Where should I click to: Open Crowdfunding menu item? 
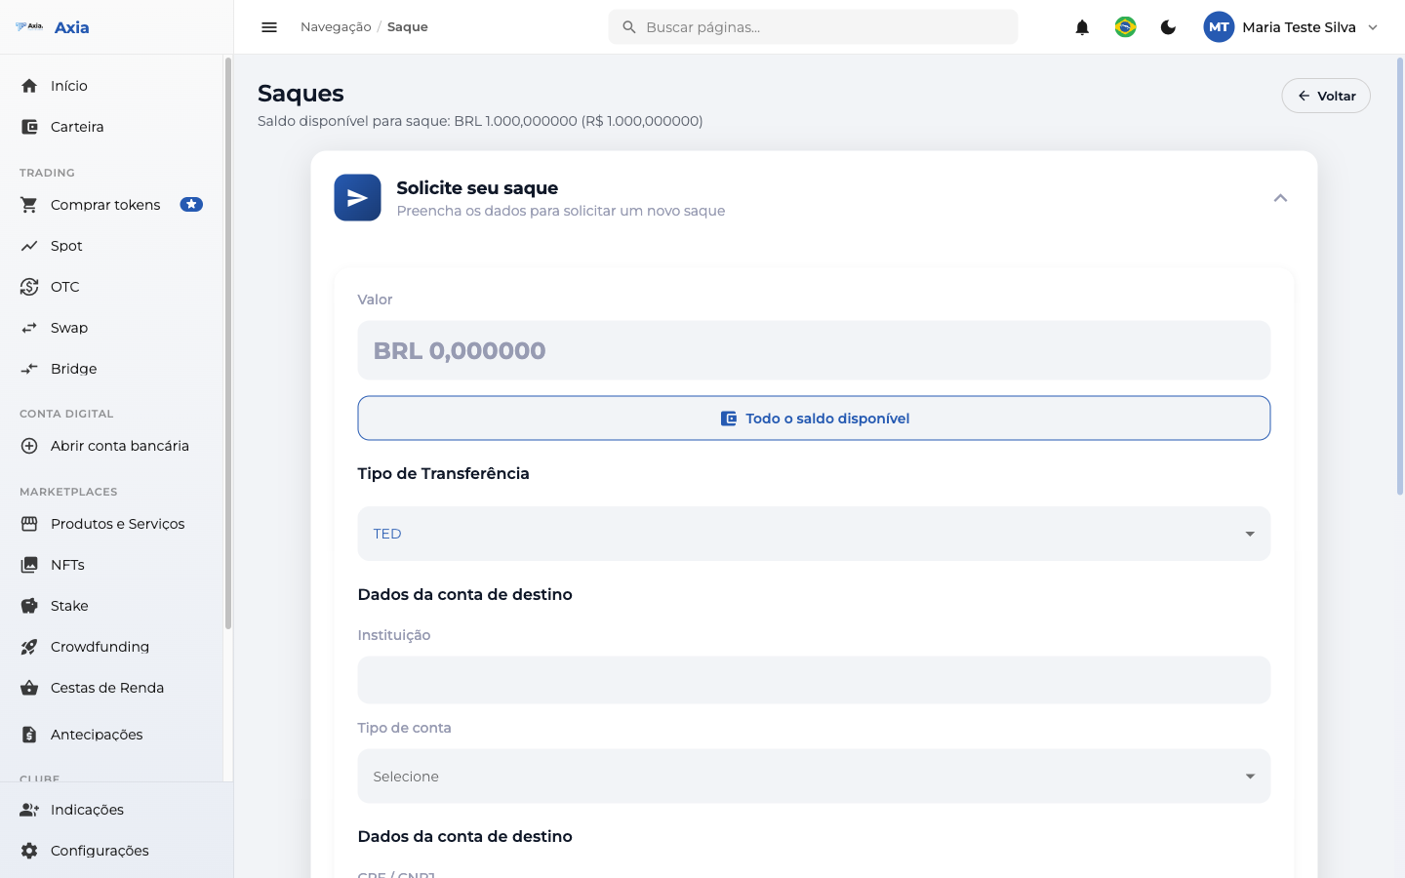111,647
